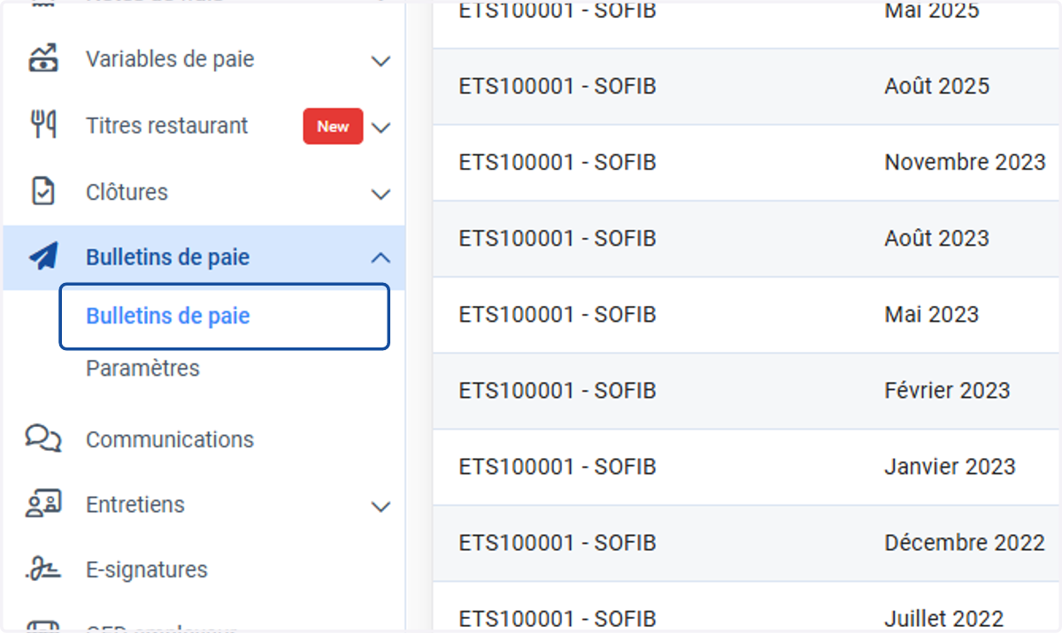Viewport: 1062px width, 633px height.
Task: Click the red New badge
Action: point(333,126)
